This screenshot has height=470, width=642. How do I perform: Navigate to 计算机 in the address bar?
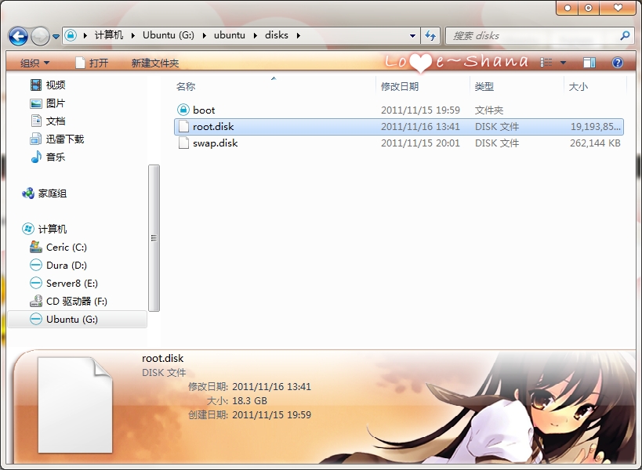(x=109, y=35)
